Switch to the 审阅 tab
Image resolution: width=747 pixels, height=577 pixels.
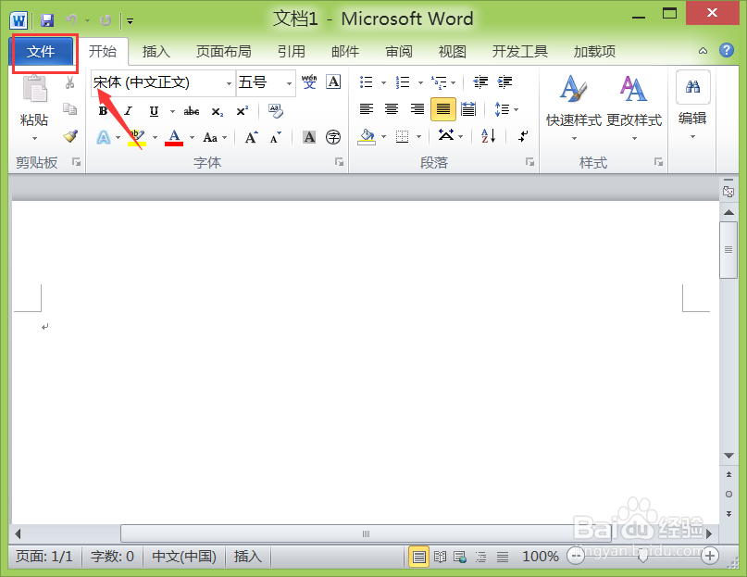[399, 51]
